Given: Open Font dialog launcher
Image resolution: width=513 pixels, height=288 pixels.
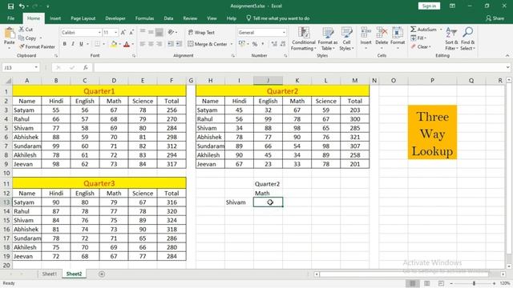Looking at the screenshot, I should pos(134,56).
